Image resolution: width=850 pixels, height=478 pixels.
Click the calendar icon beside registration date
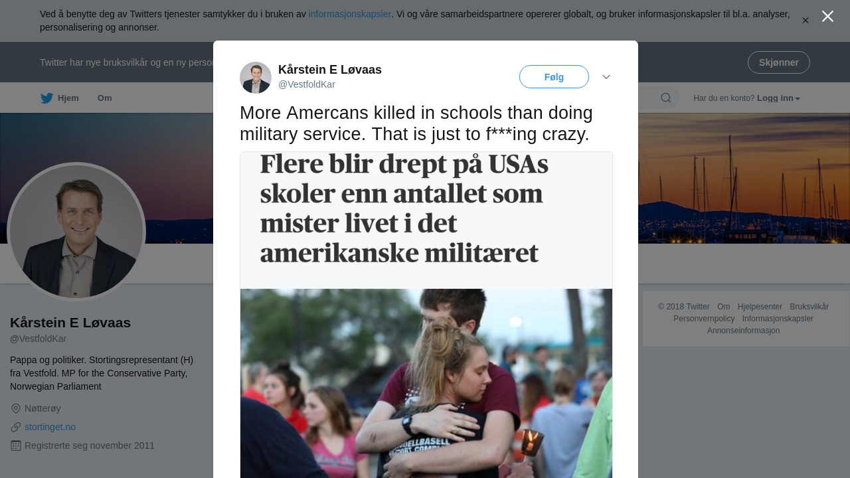16,445
